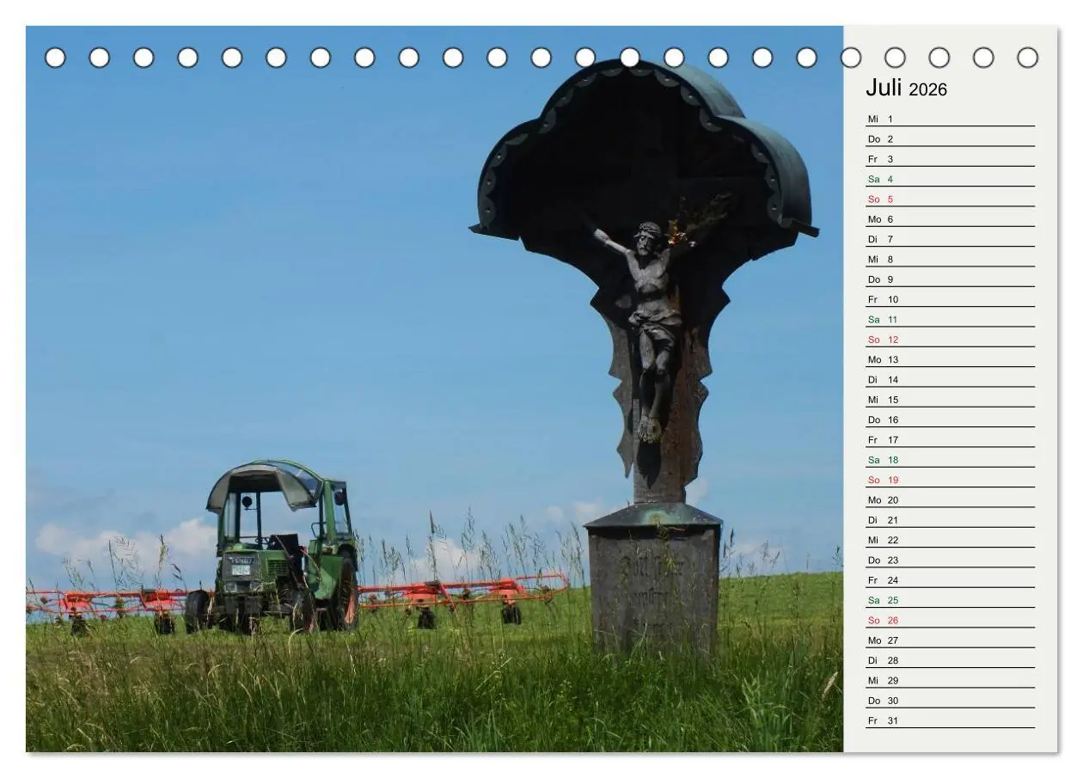Click the Juli 2026 month heading

point(906,88)
